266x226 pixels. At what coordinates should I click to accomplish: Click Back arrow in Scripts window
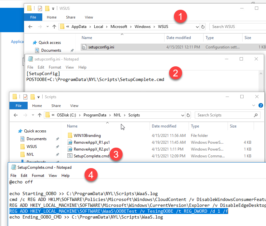[x=16, y=115]
